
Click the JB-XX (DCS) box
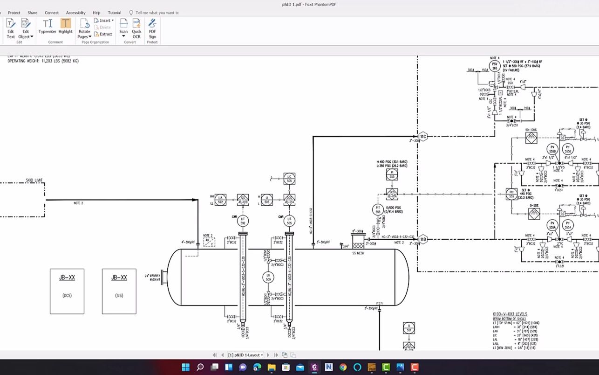(67, 291)
